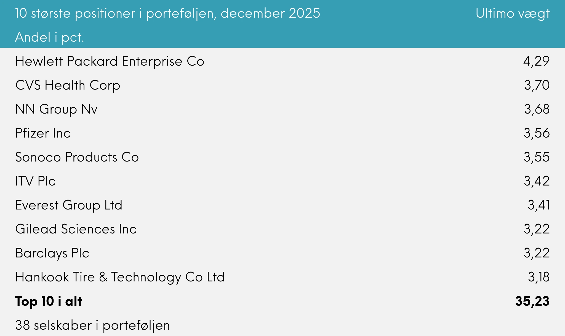Click the 3,41 weight for Everest Group
This screenshot has height=336, width=565.
(539, 205)
